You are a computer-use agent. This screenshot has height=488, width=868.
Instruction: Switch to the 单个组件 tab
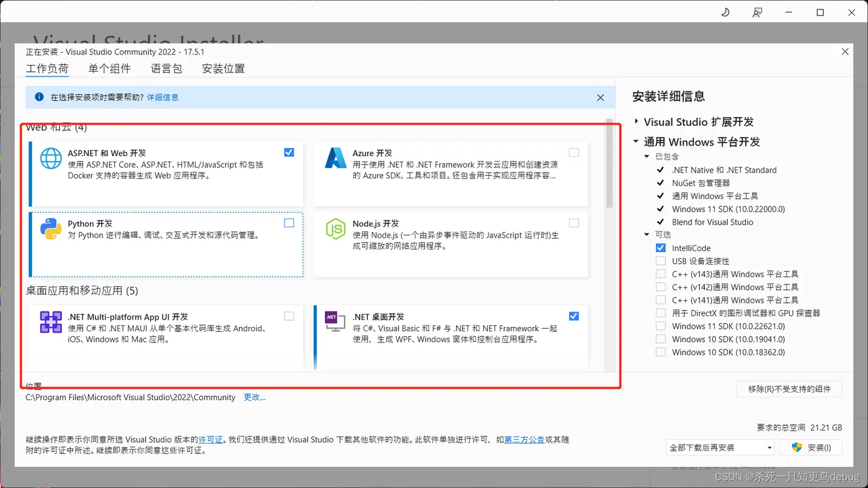109,69
